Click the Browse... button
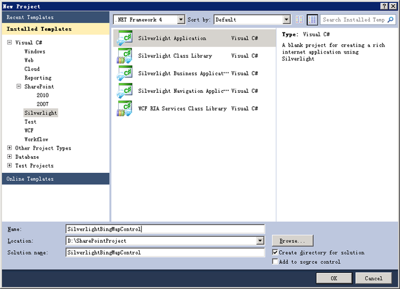Viewport: 400px width, 289px height. point(292,240)
